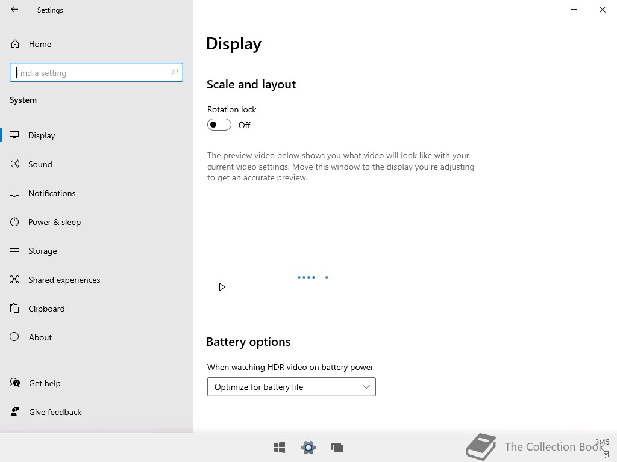The image size is (617, 462).
Task: Click the Settings gear taskbar icon
Action: click(x=308, y=448)
